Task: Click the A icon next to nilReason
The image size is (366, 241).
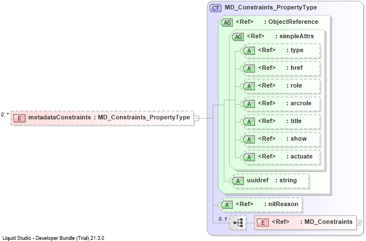Action: click(227, 204)
